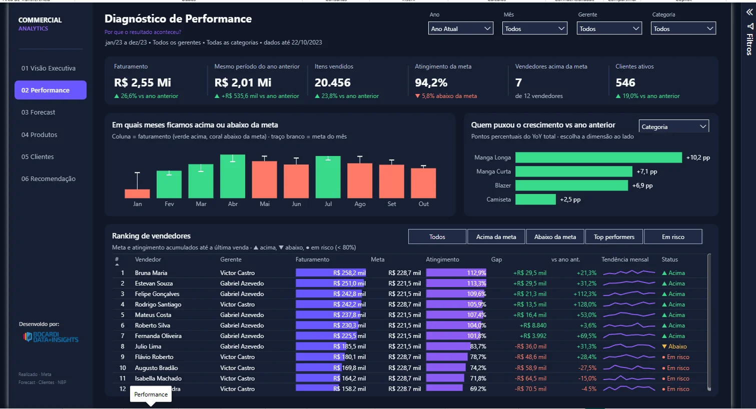Click the Abr column in the monthly chart

[x=233, y=176]
